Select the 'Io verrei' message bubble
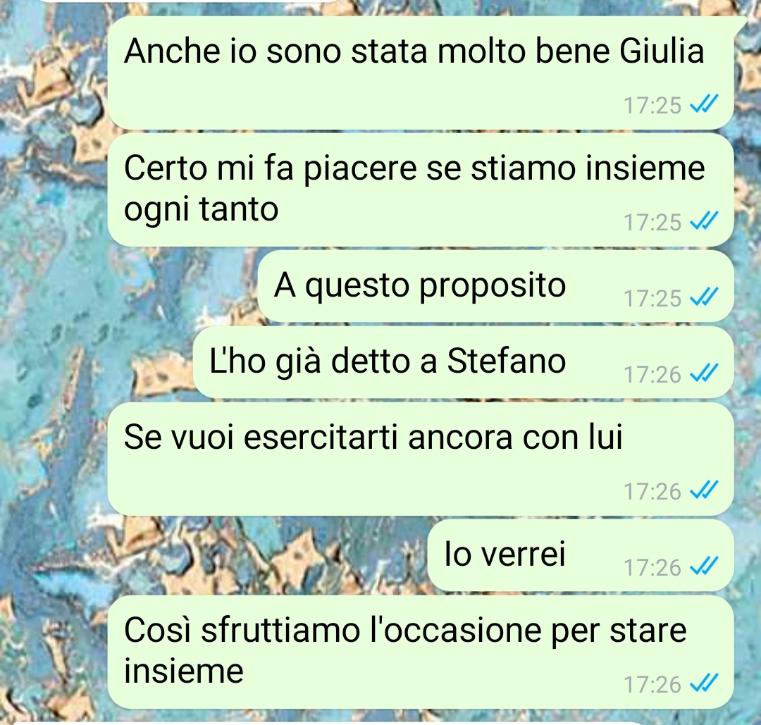Viewport: 761px width, 725px height. (581, 556)
